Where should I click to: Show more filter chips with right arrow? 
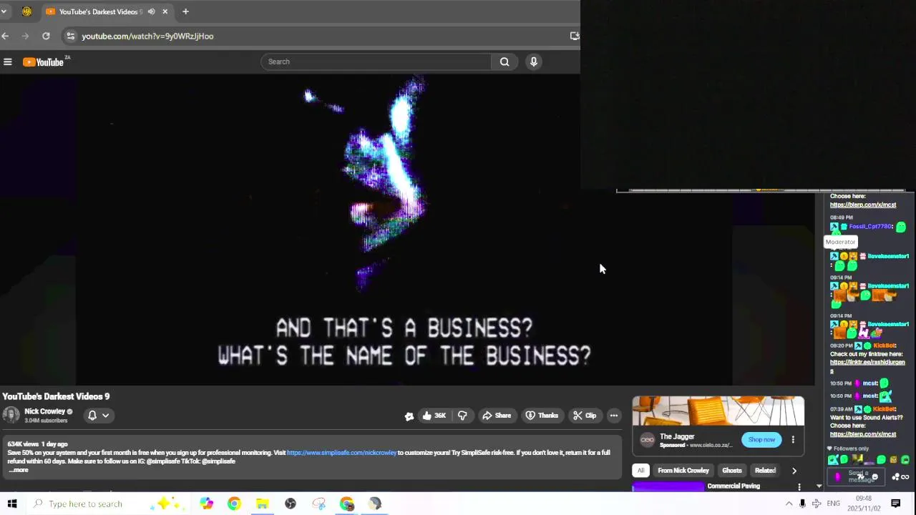794,471
